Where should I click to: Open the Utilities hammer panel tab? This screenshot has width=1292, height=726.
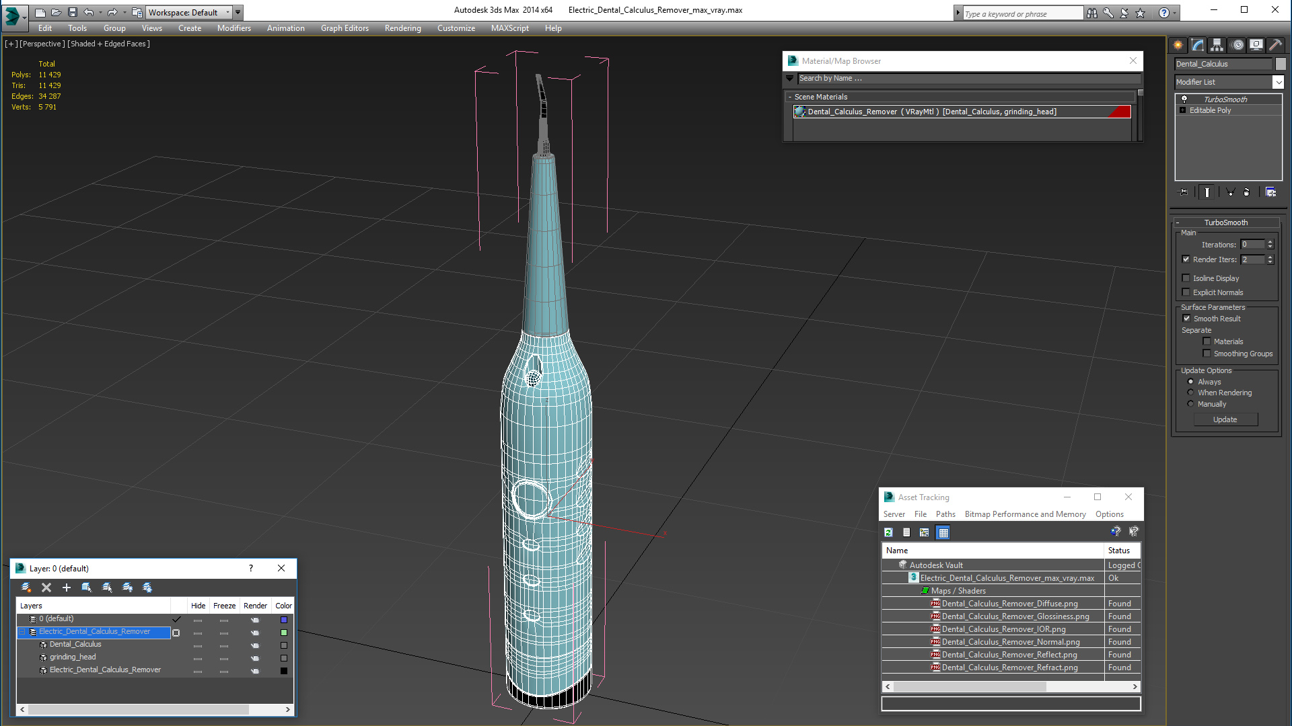coord(1275,45)
